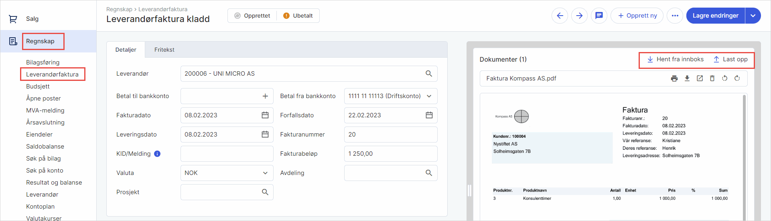The height and width of the screenshot is (221, 771).
Task: Rotate the document counterclockwise
Action: pos(724,78)
